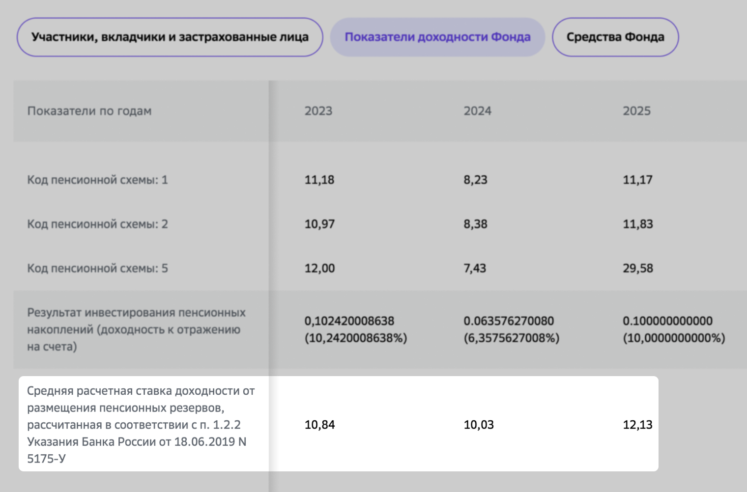The width and height of the screenshot is (747, 492).
Task: Click the Средняя расчетная ставка доходности label
Action: pos(141,425)
